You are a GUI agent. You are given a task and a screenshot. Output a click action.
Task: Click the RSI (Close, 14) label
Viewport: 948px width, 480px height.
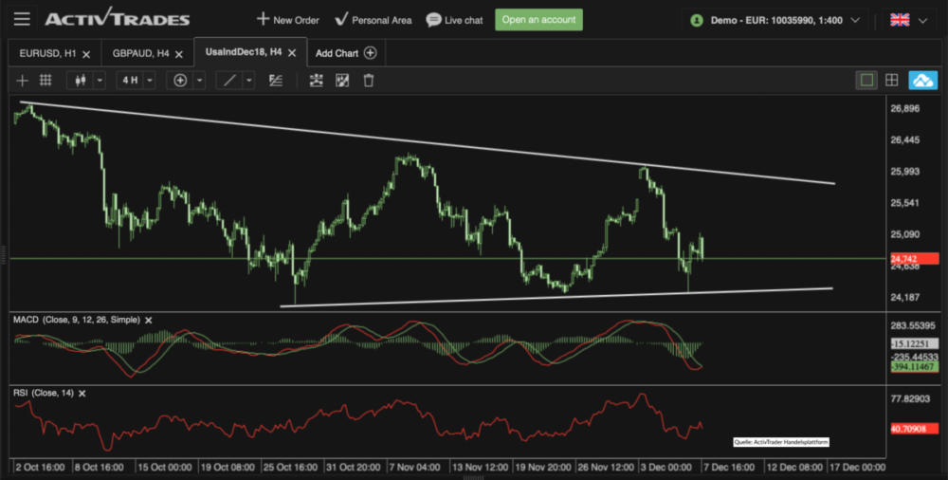click(x=44, y=393)
